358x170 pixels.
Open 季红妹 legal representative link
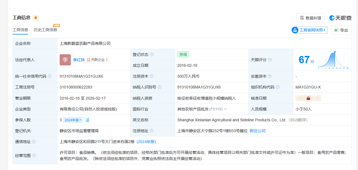(x=79, y=60)
